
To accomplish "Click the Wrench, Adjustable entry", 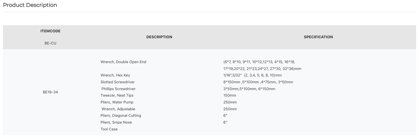I will pyautogui.click(x=118, y=109).
